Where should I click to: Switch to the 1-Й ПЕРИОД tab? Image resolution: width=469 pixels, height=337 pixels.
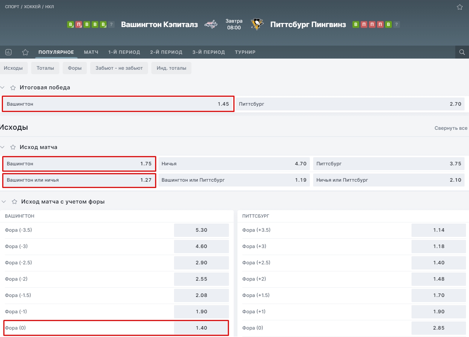click(x=124, y=52)
